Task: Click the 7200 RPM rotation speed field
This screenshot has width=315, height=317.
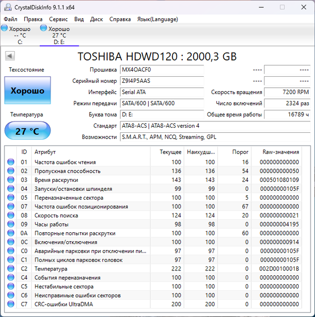Action: click(287, 92)
